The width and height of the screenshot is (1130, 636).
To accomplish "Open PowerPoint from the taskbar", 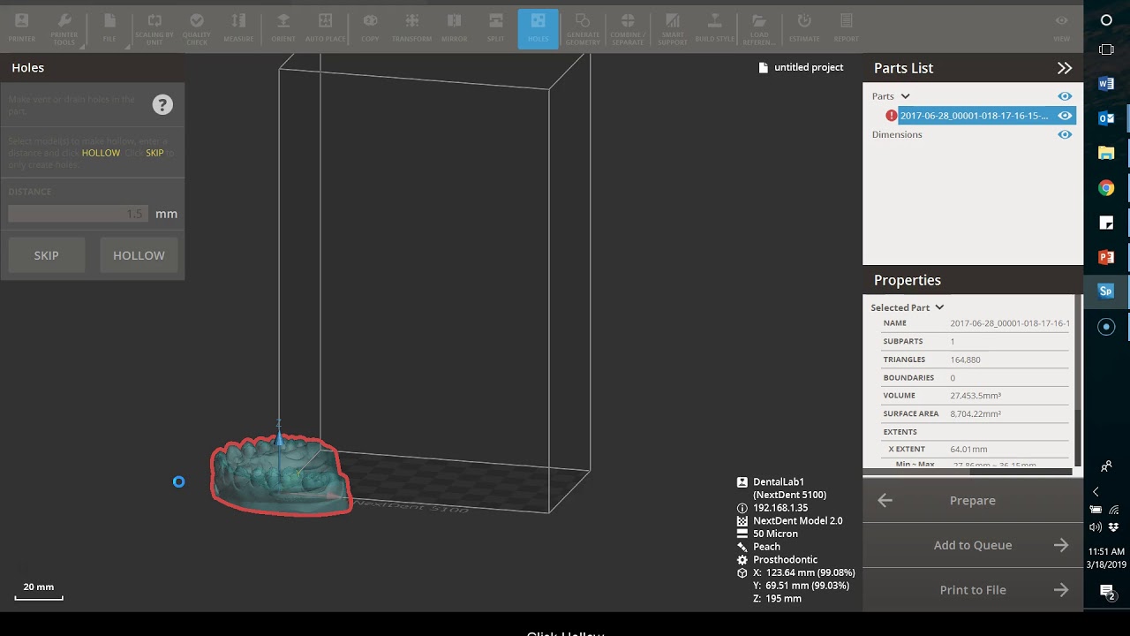I will coord(1106,257).
